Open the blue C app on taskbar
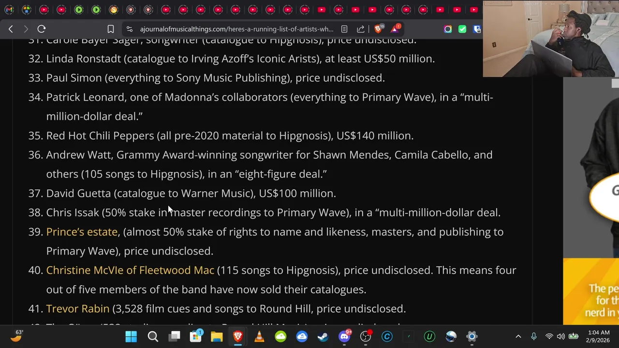Viewport: 619px width, 348px height. point(387,336)
